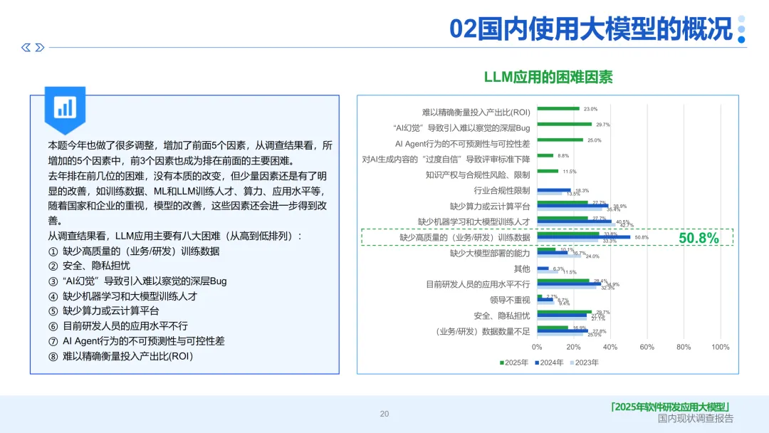The height and width of the screenshot is (433, 769).
Task: Click list item ③ "AI幻觉"导致引入深层Bug
Action: click(137, 281)
